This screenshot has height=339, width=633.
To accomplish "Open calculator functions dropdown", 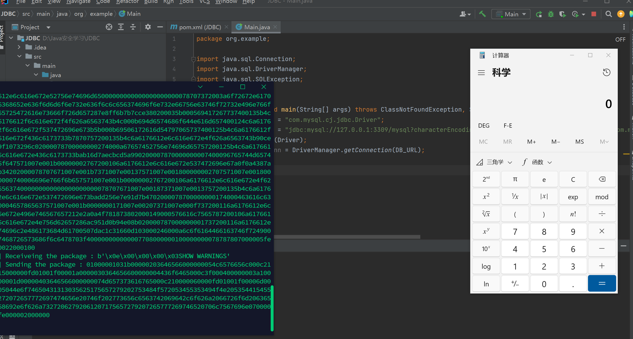I will click(x=537, y=162).
